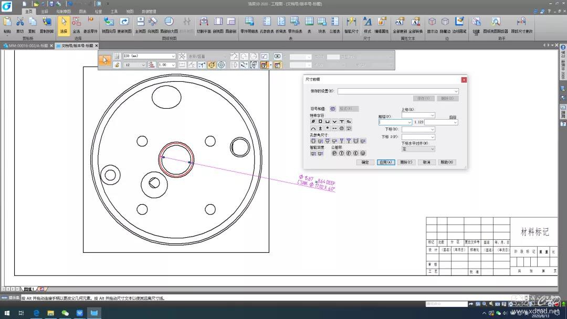Click the 取消 cancel button
Image resolution: width=567 pixels, height=319 pixels.
pyautogui.click(x=426, y=162)
